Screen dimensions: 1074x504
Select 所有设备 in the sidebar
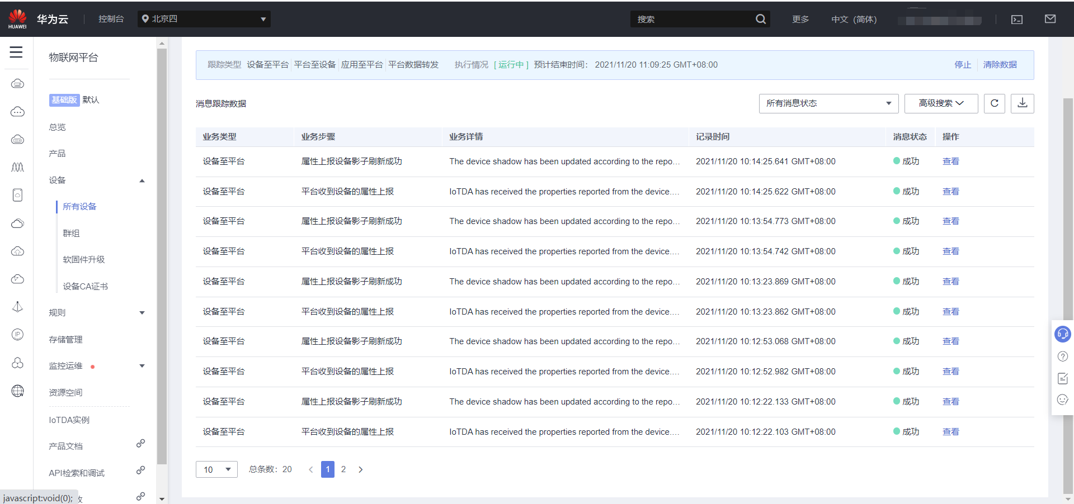(79, 206)
